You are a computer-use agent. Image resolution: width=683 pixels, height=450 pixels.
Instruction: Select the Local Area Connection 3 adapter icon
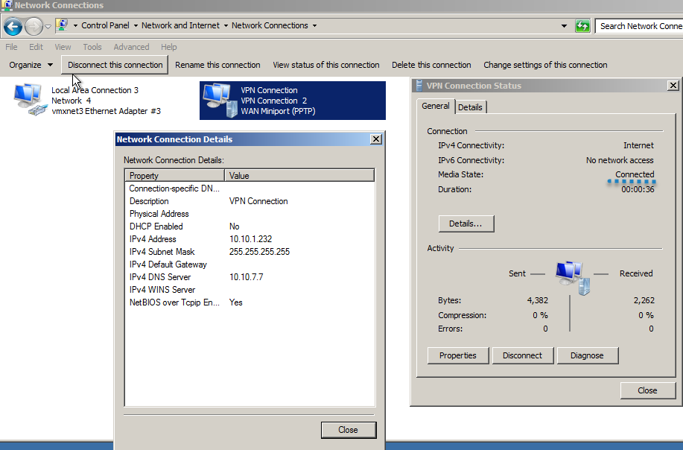coord(29,101)
